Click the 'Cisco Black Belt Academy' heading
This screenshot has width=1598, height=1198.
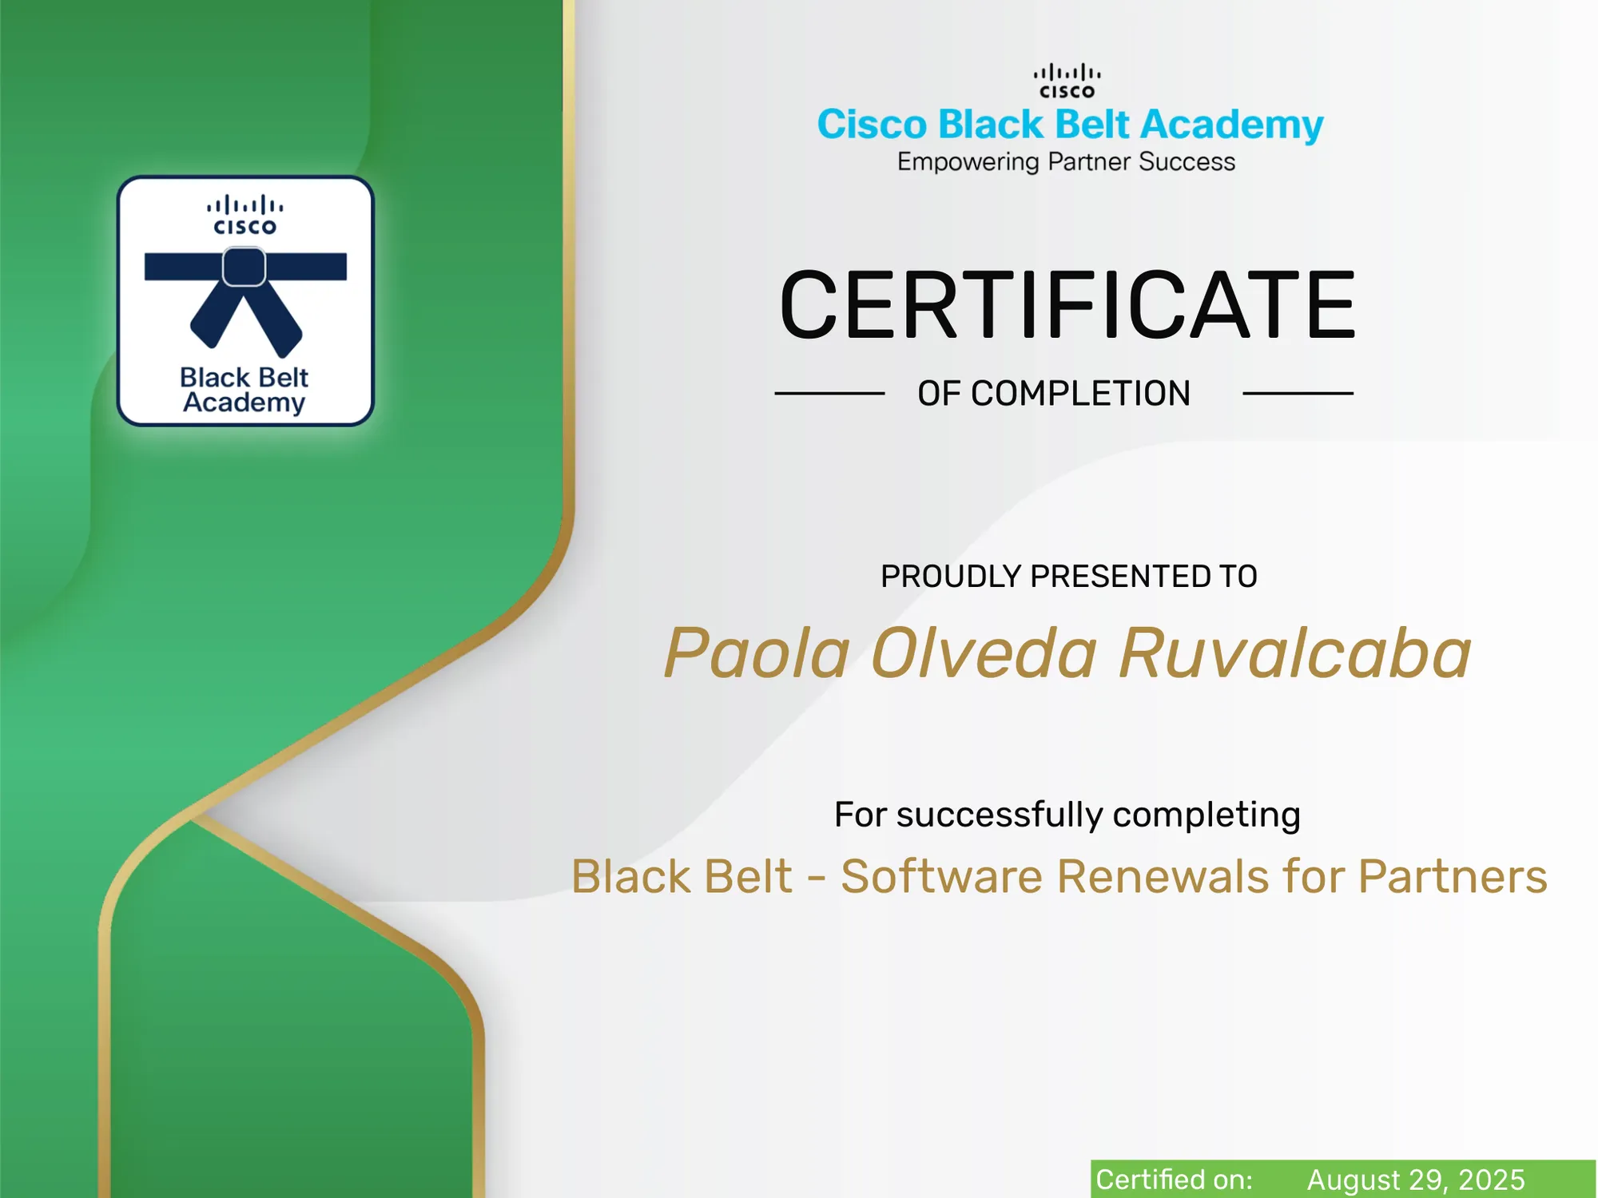tap(1070, 125)
